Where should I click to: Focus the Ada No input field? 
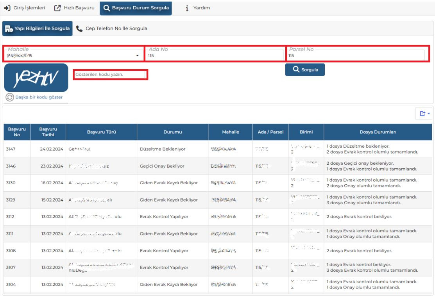[215, 56]
